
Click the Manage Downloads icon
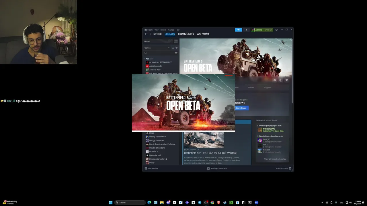click(208, 169)
